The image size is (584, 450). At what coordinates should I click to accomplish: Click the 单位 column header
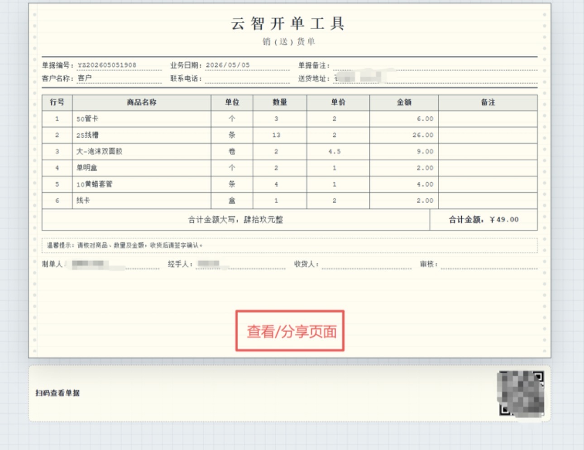coord(232,102)
